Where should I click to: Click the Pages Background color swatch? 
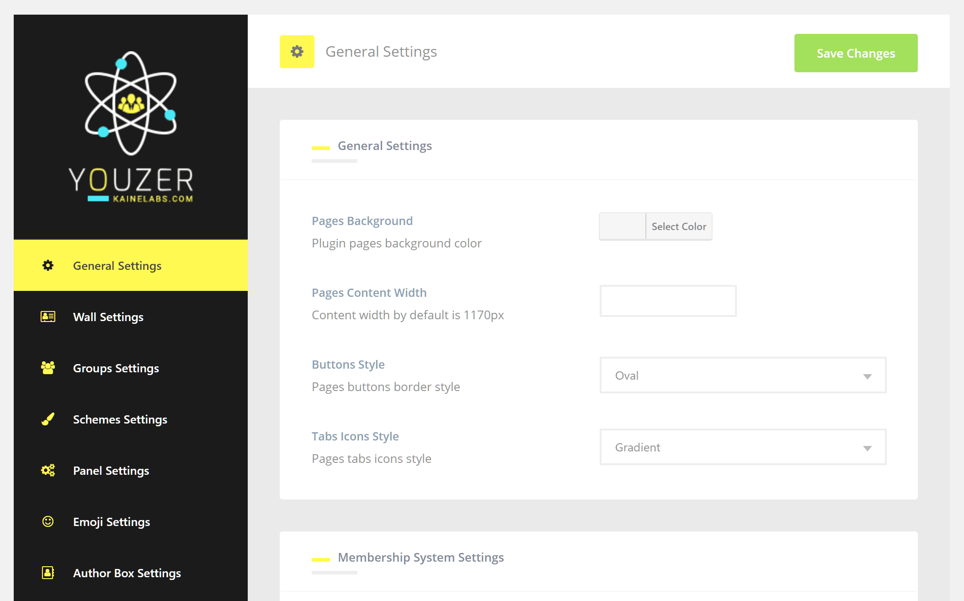tap(623, 226)
